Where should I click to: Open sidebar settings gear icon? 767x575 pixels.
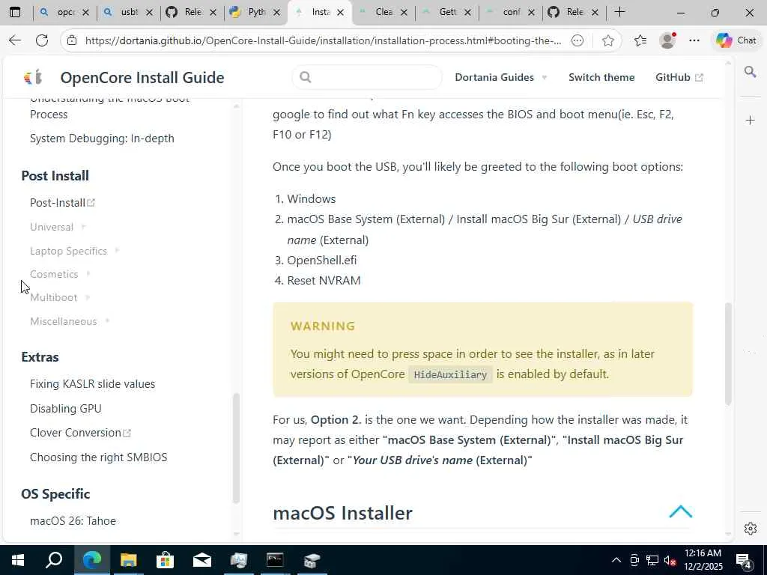[x=751, y=529]
